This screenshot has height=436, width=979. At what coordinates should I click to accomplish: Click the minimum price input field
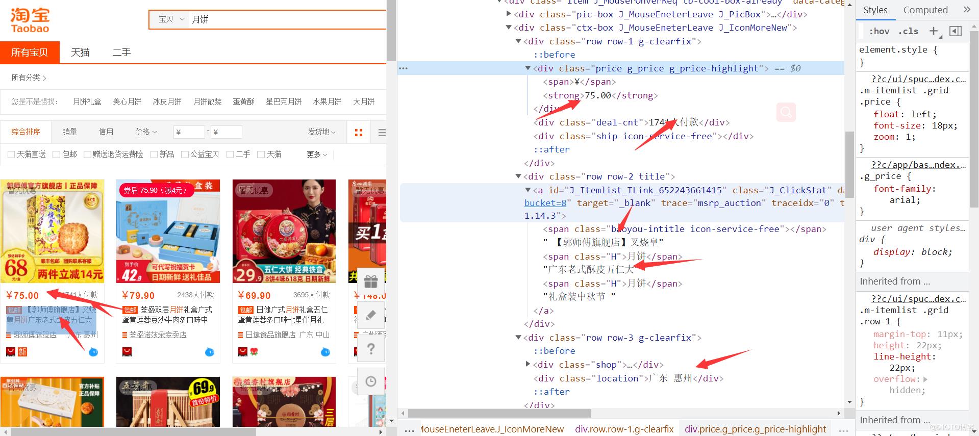point(189,132)
